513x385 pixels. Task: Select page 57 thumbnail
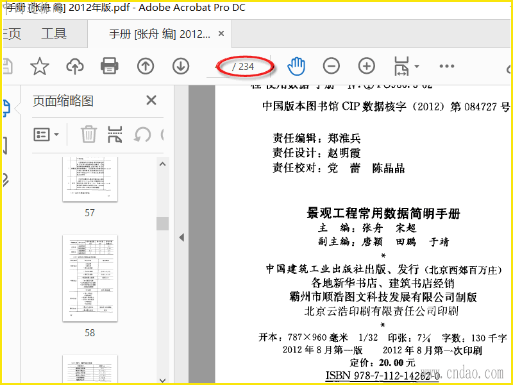[x=90, y=180]
